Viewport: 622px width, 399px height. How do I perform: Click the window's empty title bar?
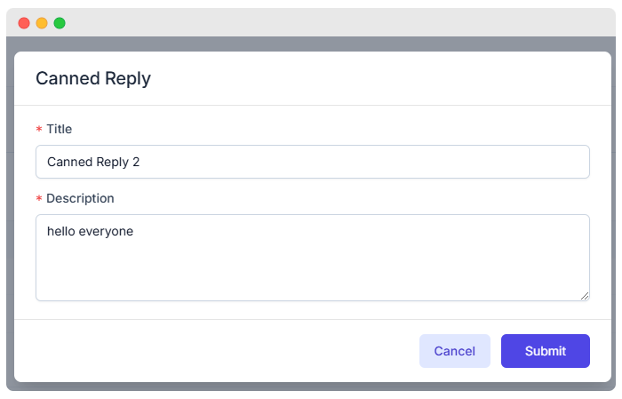pyautogui.click(x=337, y=22)
